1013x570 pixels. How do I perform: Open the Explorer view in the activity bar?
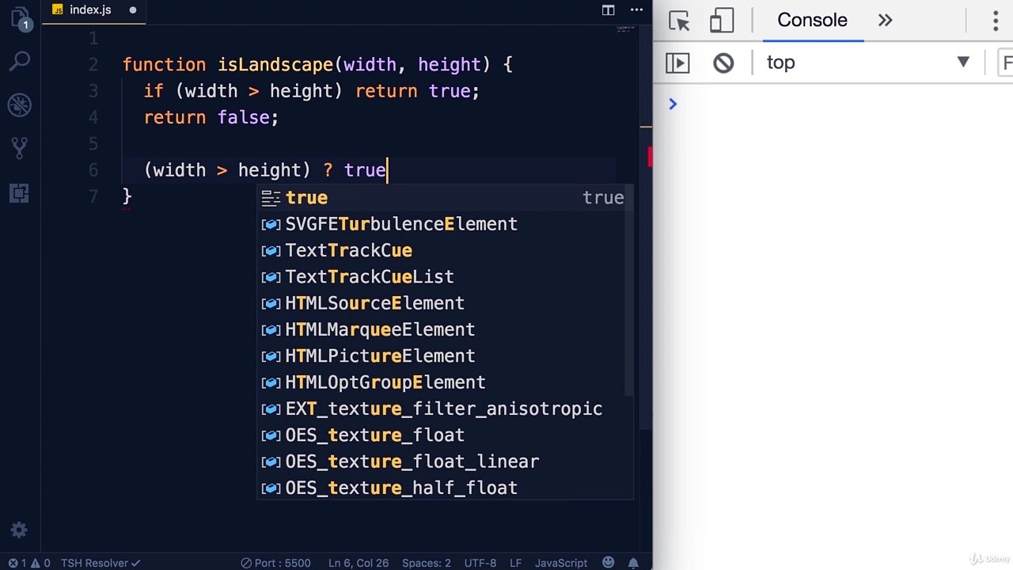pyautogui.click(x=20, y=19)
